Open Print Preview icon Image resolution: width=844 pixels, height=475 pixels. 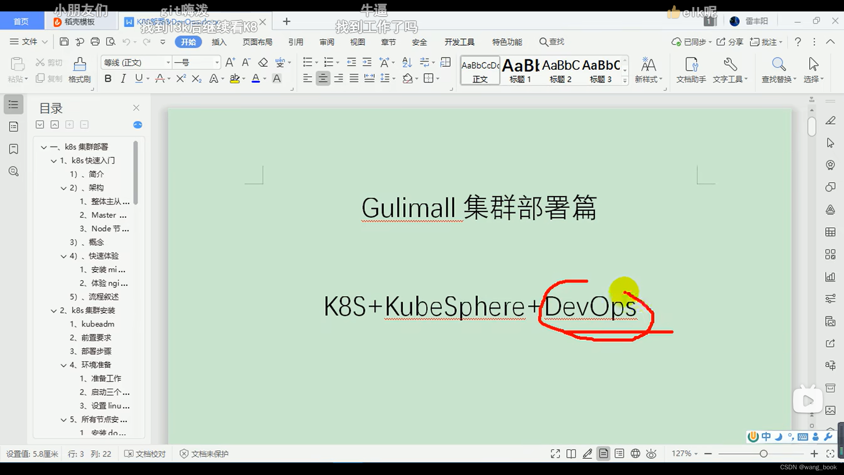click(x=111, y=42)
